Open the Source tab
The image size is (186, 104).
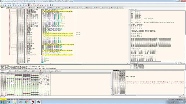(x=80, y=8)
